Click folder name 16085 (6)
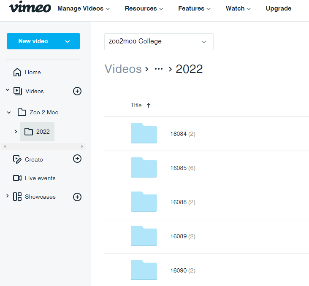 coord(183,168)
